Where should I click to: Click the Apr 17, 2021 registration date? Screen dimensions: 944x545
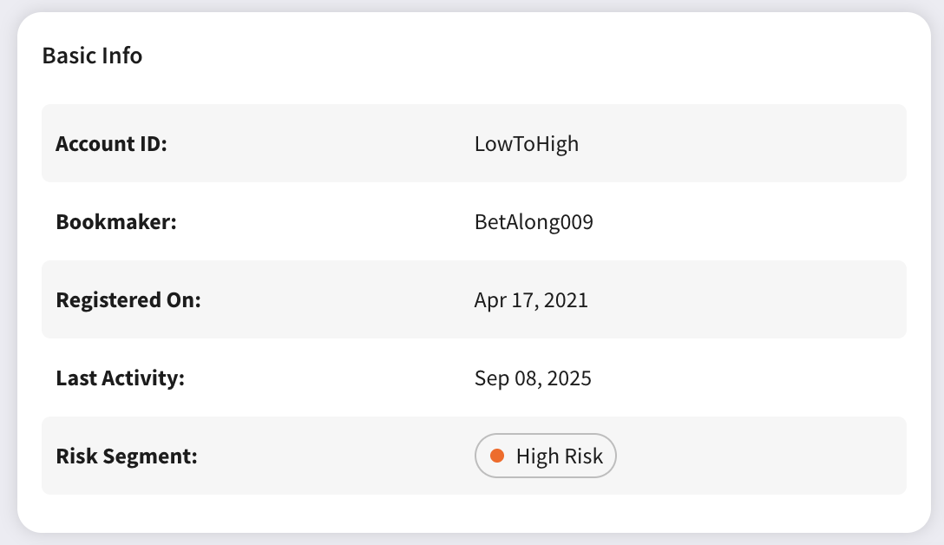[x=531, y=299]
